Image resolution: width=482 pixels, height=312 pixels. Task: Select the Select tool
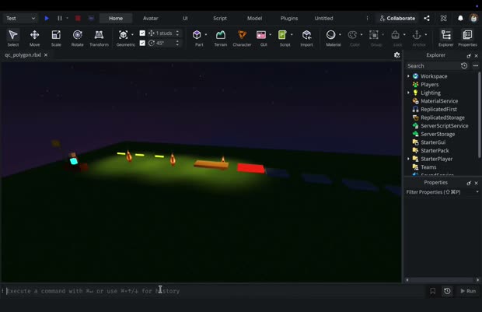tap(13, 38)
